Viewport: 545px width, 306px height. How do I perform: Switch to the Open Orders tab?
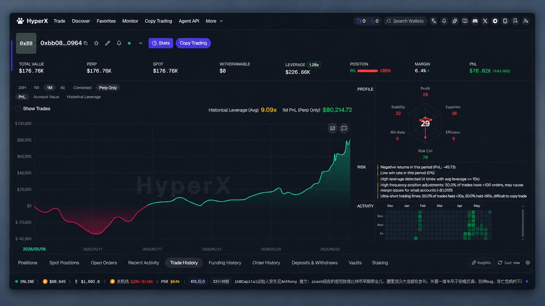[x=104, y=262]
